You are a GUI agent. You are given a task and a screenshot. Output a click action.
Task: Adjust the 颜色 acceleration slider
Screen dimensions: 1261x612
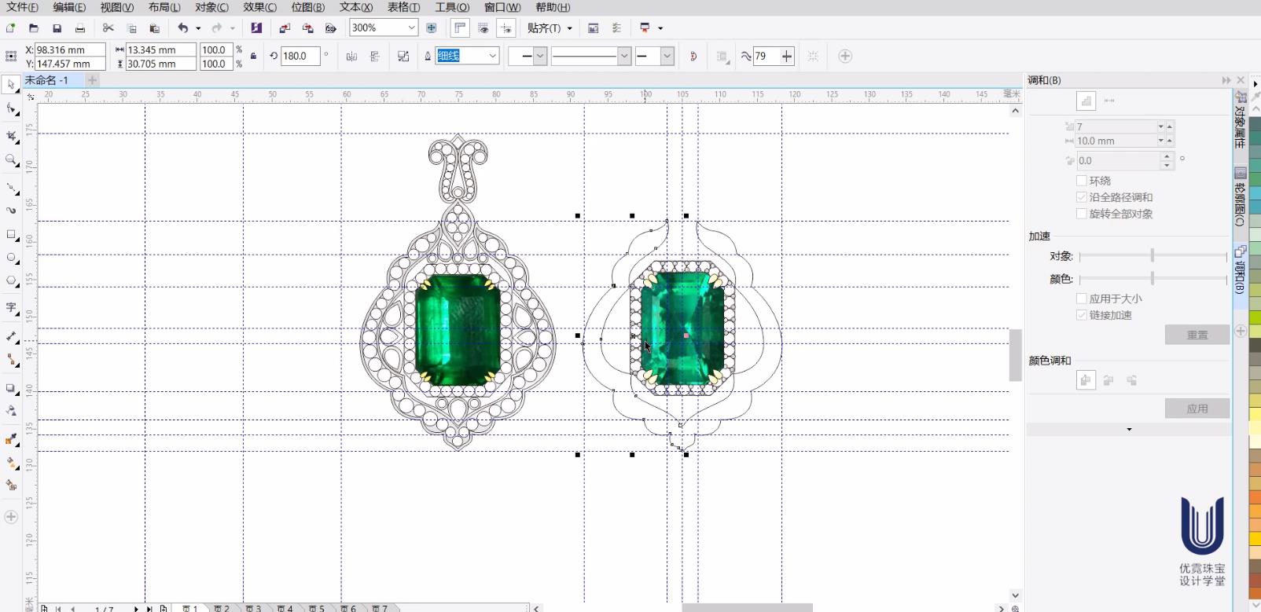click(x=1153, y=279)
